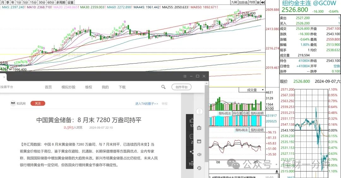The height and width of the screenshot is (178, 341).
Task: Select the 15分 period
Action: pos(33,3)
